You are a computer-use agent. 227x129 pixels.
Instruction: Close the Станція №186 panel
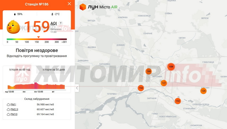pos(69,4)
